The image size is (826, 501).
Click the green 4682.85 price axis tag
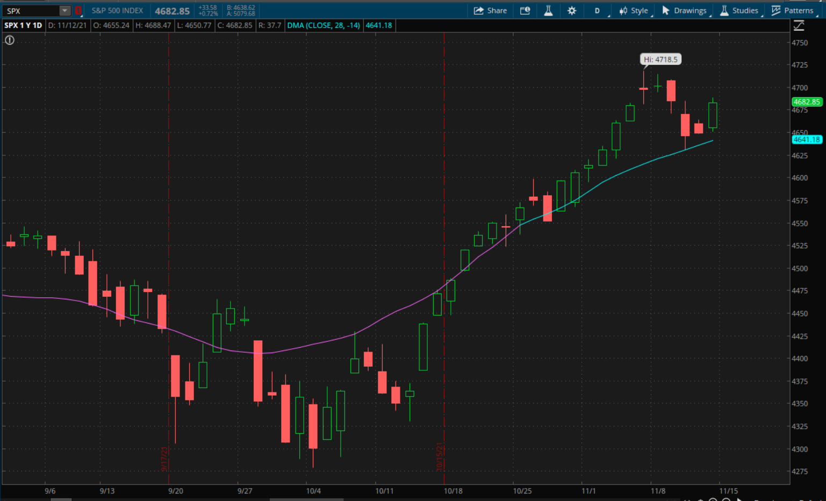click(x=807, y=102)
